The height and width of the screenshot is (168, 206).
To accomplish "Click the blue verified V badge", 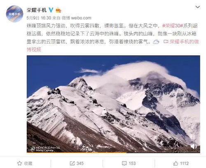I will [51, 10].
